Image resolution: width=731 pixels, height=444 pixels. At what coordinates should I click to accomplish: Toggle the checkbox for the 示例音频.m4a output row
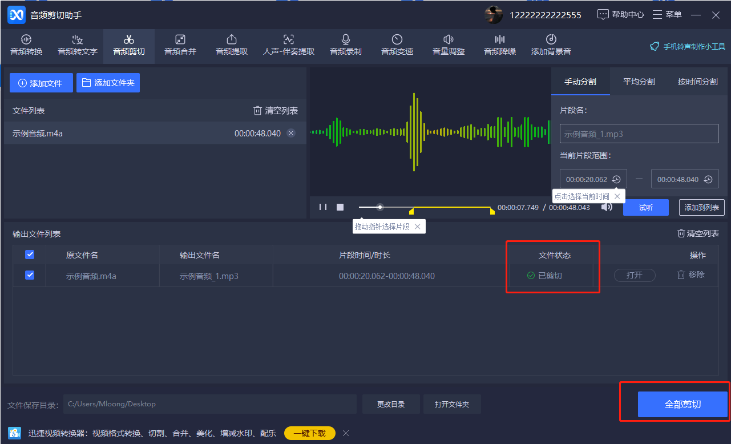click(30, 275)
